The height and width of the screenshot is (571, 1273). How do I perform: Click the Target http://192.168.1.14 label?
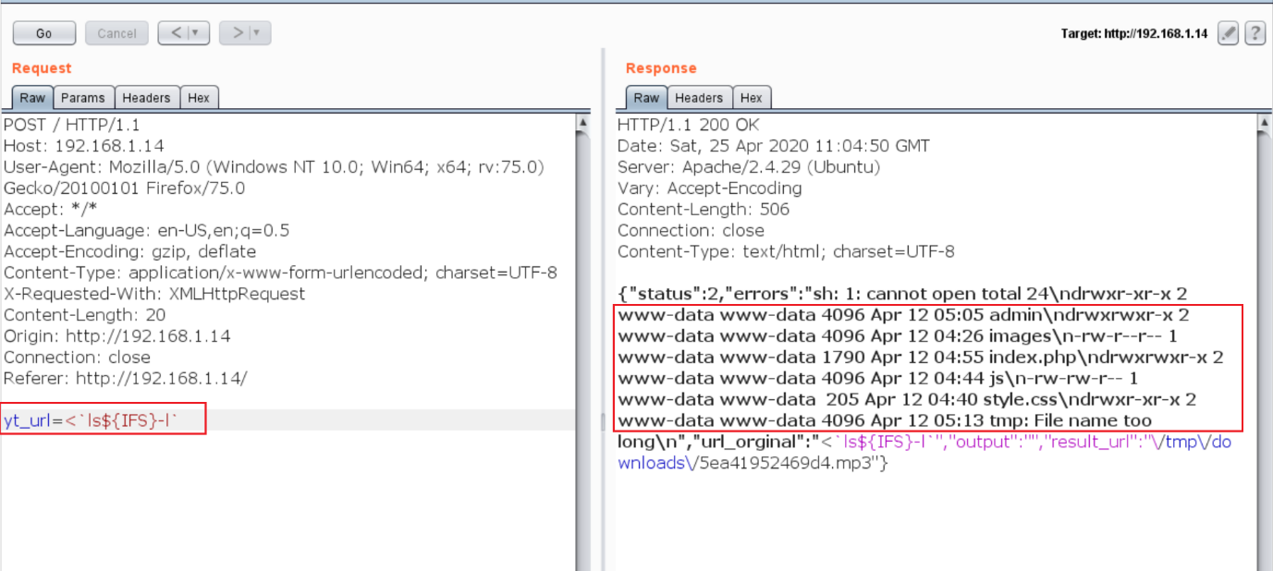[1134, 33]
